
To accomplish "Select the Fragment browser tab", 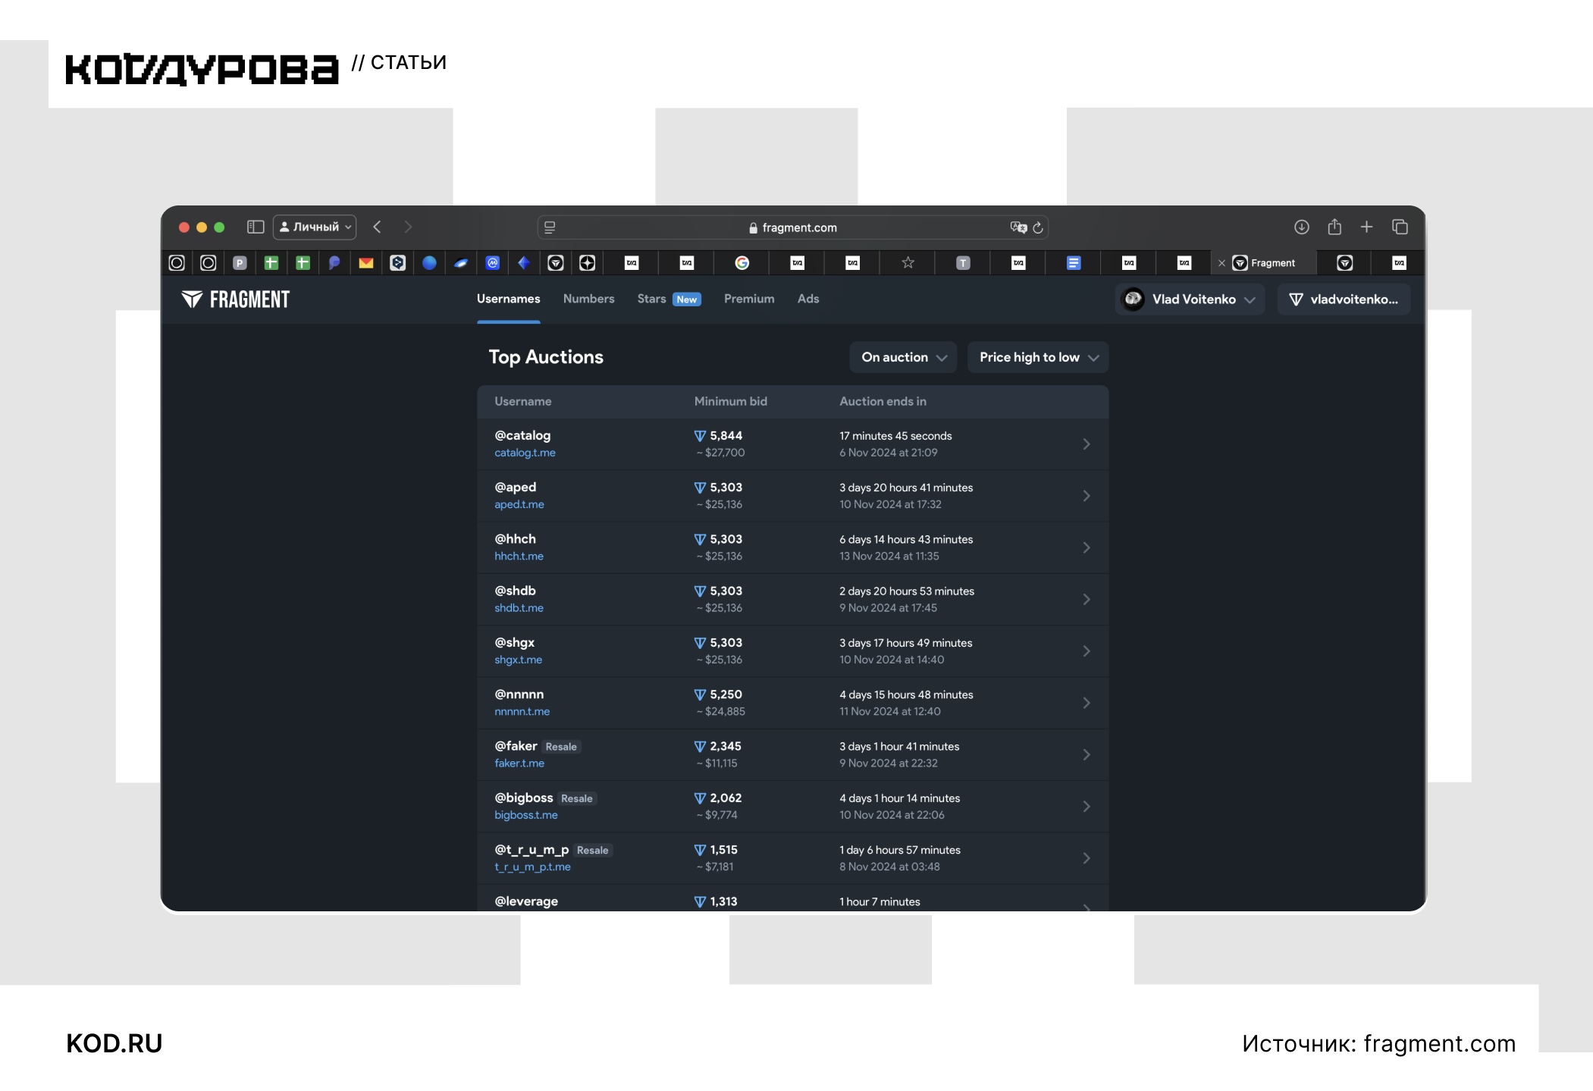I will [1264, 263].
